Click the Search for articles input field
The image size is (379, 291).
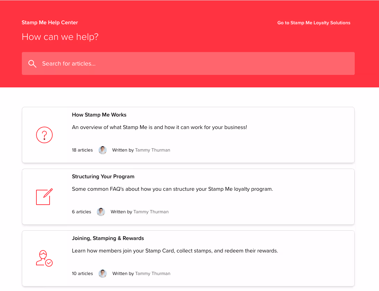(139, 63)
